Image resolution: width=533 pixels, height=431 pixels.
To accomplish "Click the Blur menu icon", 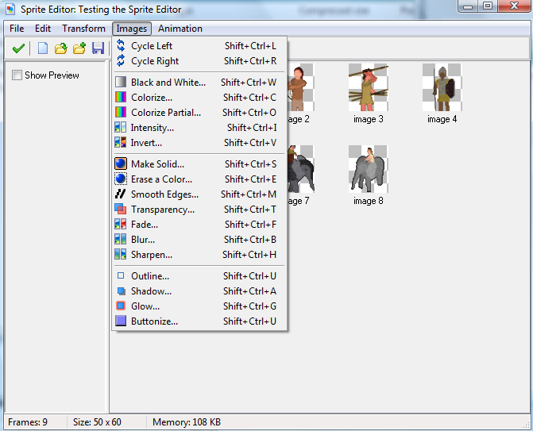I will point(120,239).
